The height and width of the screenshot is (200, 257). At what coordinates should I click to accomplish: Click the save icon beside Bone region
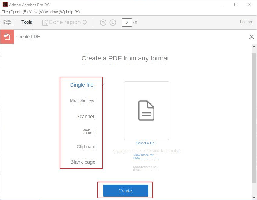(x=45, y=22)
